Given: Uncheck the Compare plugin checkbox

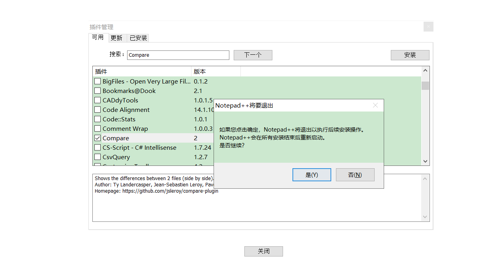Looking at the screenshot, I should 98,138.
